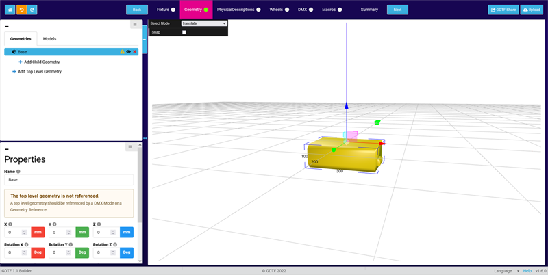Click the Redo arrow icon
This screenshot has height=275, width=548.
tap(33, 10)
